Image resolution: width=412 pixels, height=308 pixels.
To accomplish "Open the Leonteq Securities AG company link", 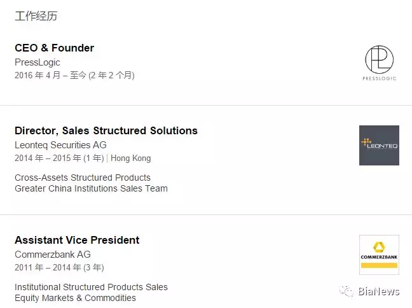I will click(x=60, y=145).
